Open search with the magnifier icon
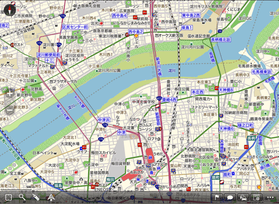 point(22,197)
